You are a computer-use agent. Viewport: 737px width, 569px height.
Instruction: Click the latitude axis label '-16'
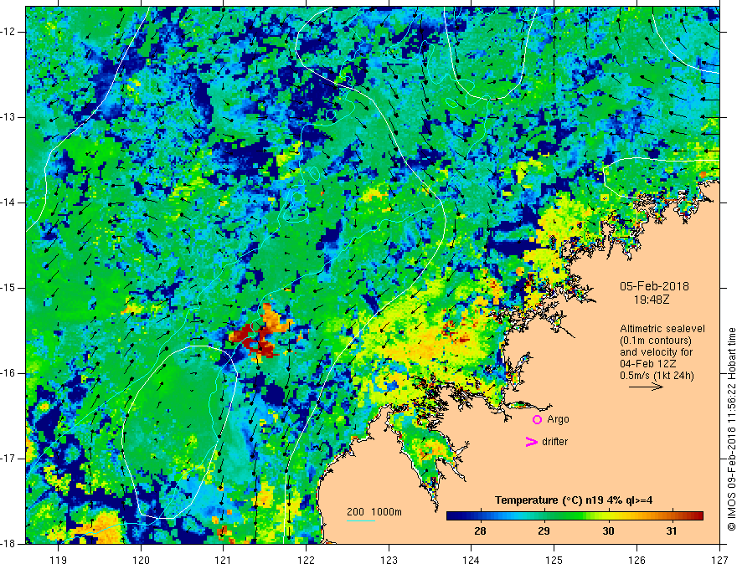8,373
